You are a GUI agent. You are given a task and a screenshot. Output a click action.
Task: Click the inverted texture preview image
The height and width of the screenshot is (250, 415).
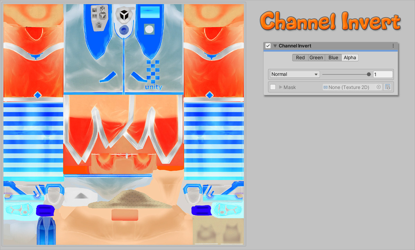(x=124, y=124)
